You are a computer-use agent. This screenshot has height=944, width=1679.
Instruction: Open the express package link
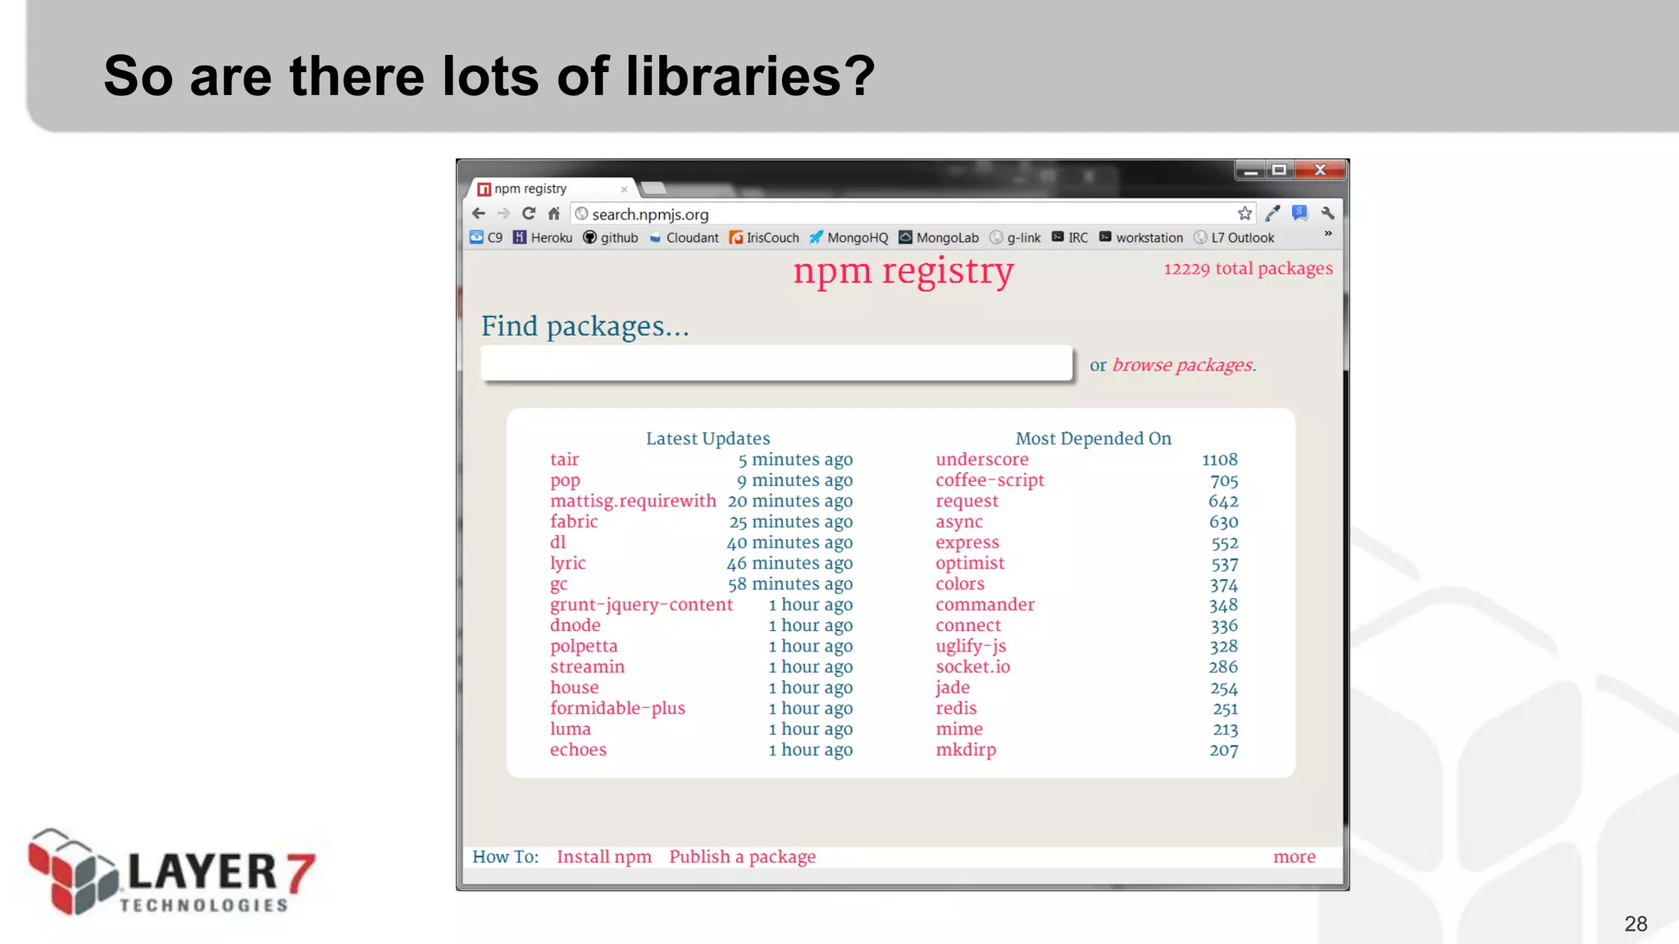tap(967, 543)
